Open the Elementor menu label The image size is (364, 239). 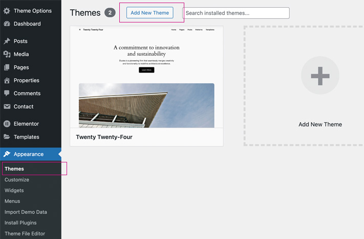pos(26,124)
